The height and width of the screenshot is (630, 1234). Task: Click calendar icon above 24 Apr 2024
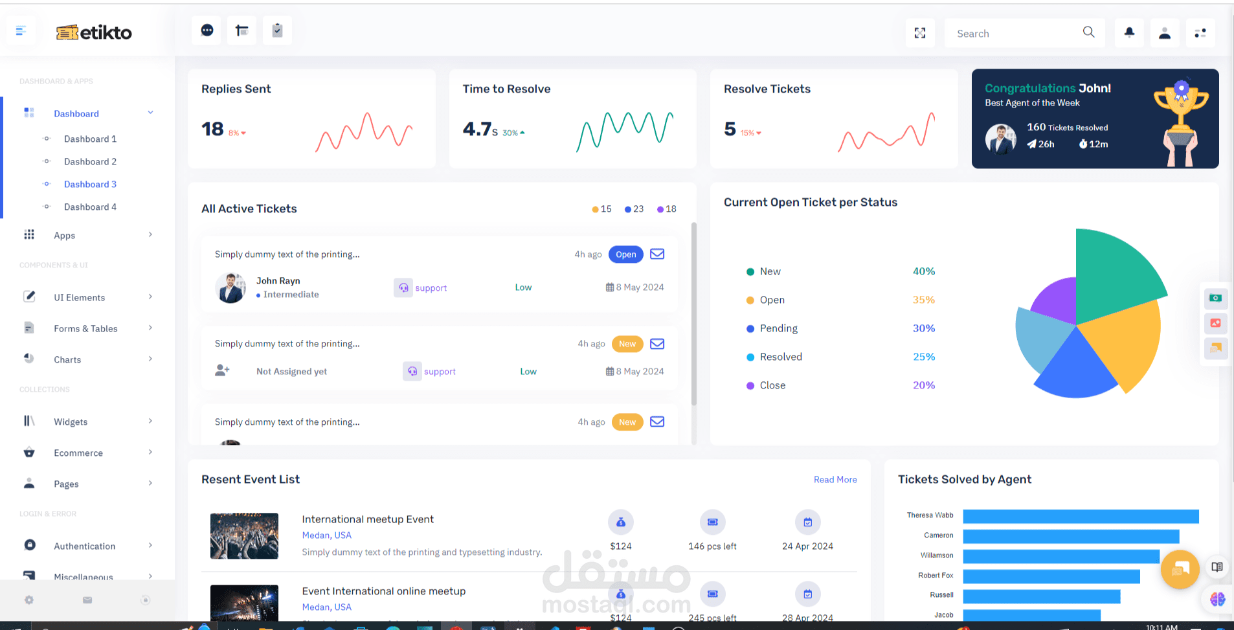tap(808, 522)
